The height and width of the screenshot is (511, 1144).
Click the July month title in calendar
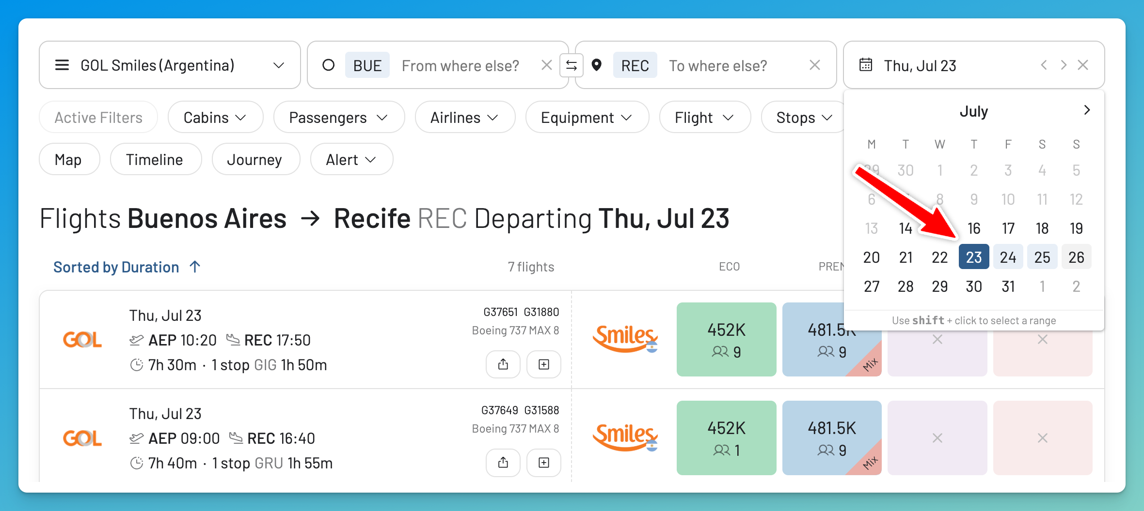pyautogui.click(x=973, y=111)
